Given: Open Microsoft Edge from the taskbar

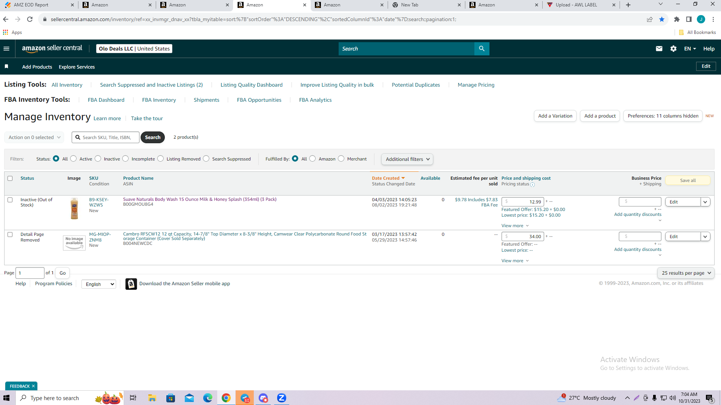Looking at the screenshot, I should 207,398.
